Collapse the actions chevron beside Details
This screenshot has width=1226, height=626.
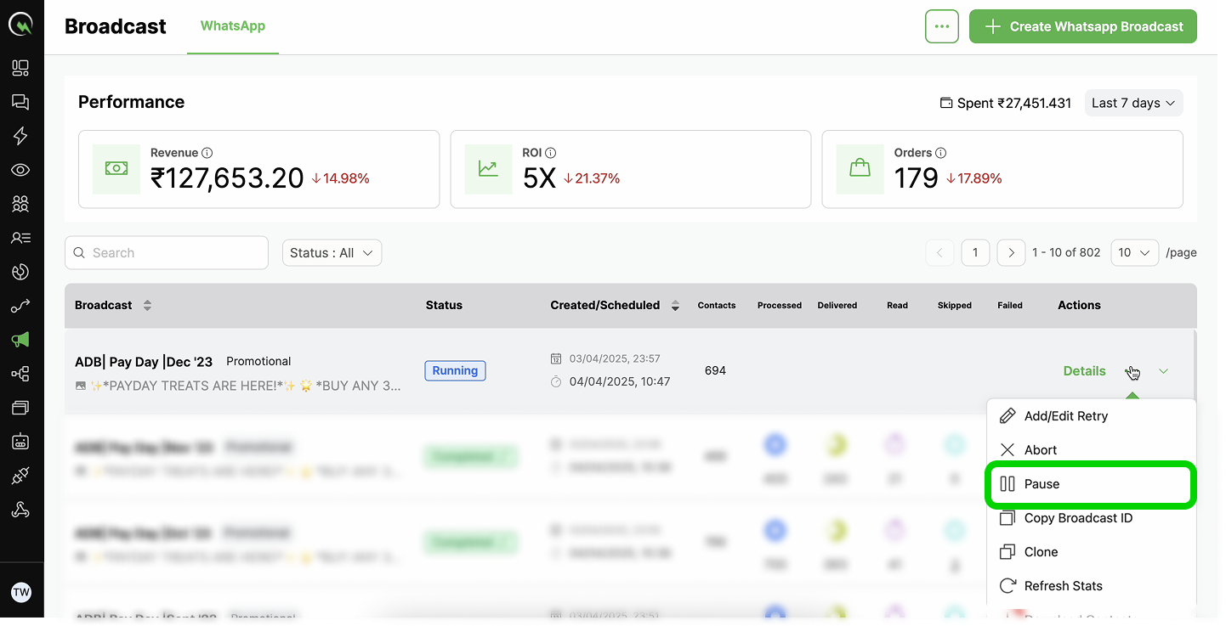[1164, 371]
